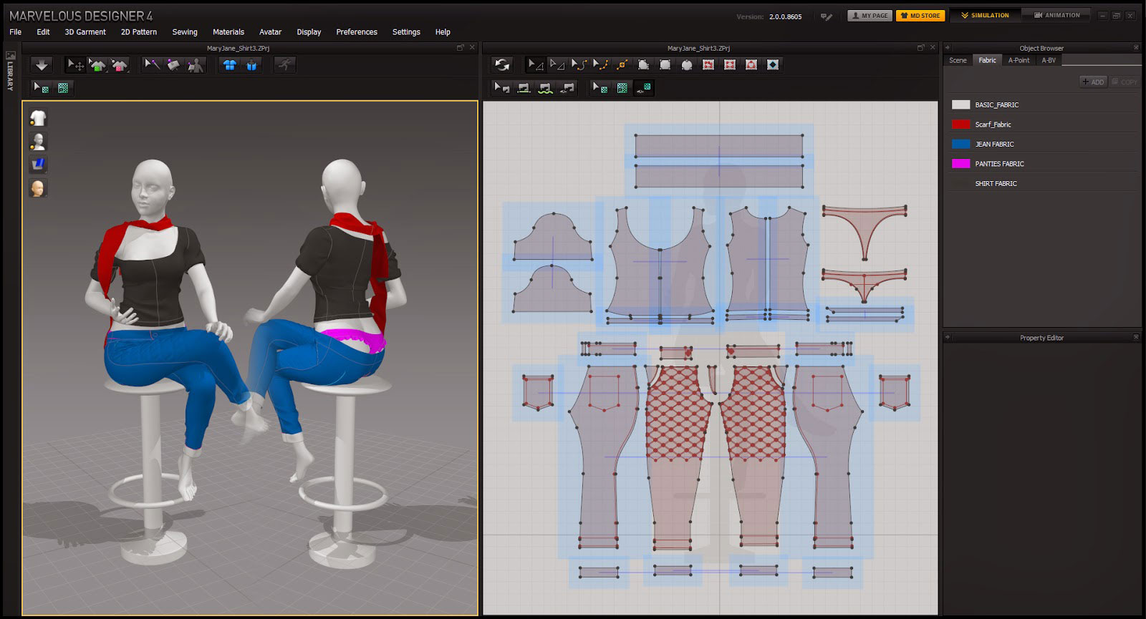Viewport: 1146px width, 619px height.
Task: Select the running figure animation icon
Action: (285, 65)
